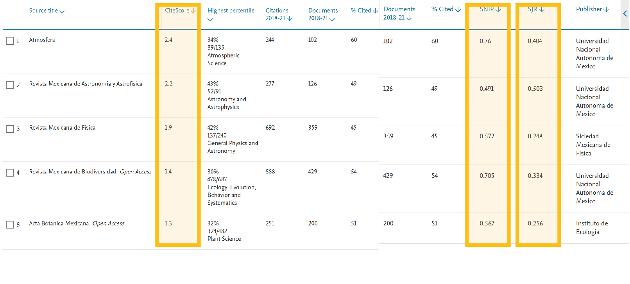
Task: Click Ecology, Evolution, Behavior and Systematics text
Action: pyautogui.click(x=232, y=195)
